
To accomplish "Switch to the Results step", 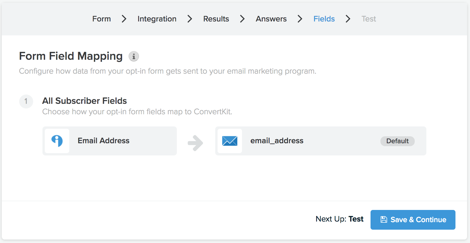I will tap(216, 19).
